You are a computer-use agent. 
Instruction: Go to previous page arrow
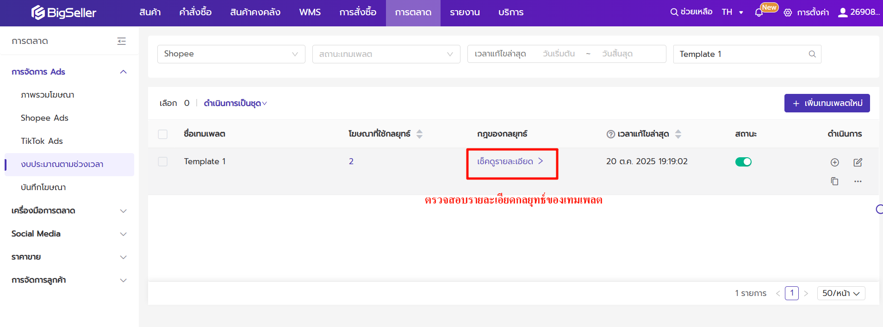point(777,293)
